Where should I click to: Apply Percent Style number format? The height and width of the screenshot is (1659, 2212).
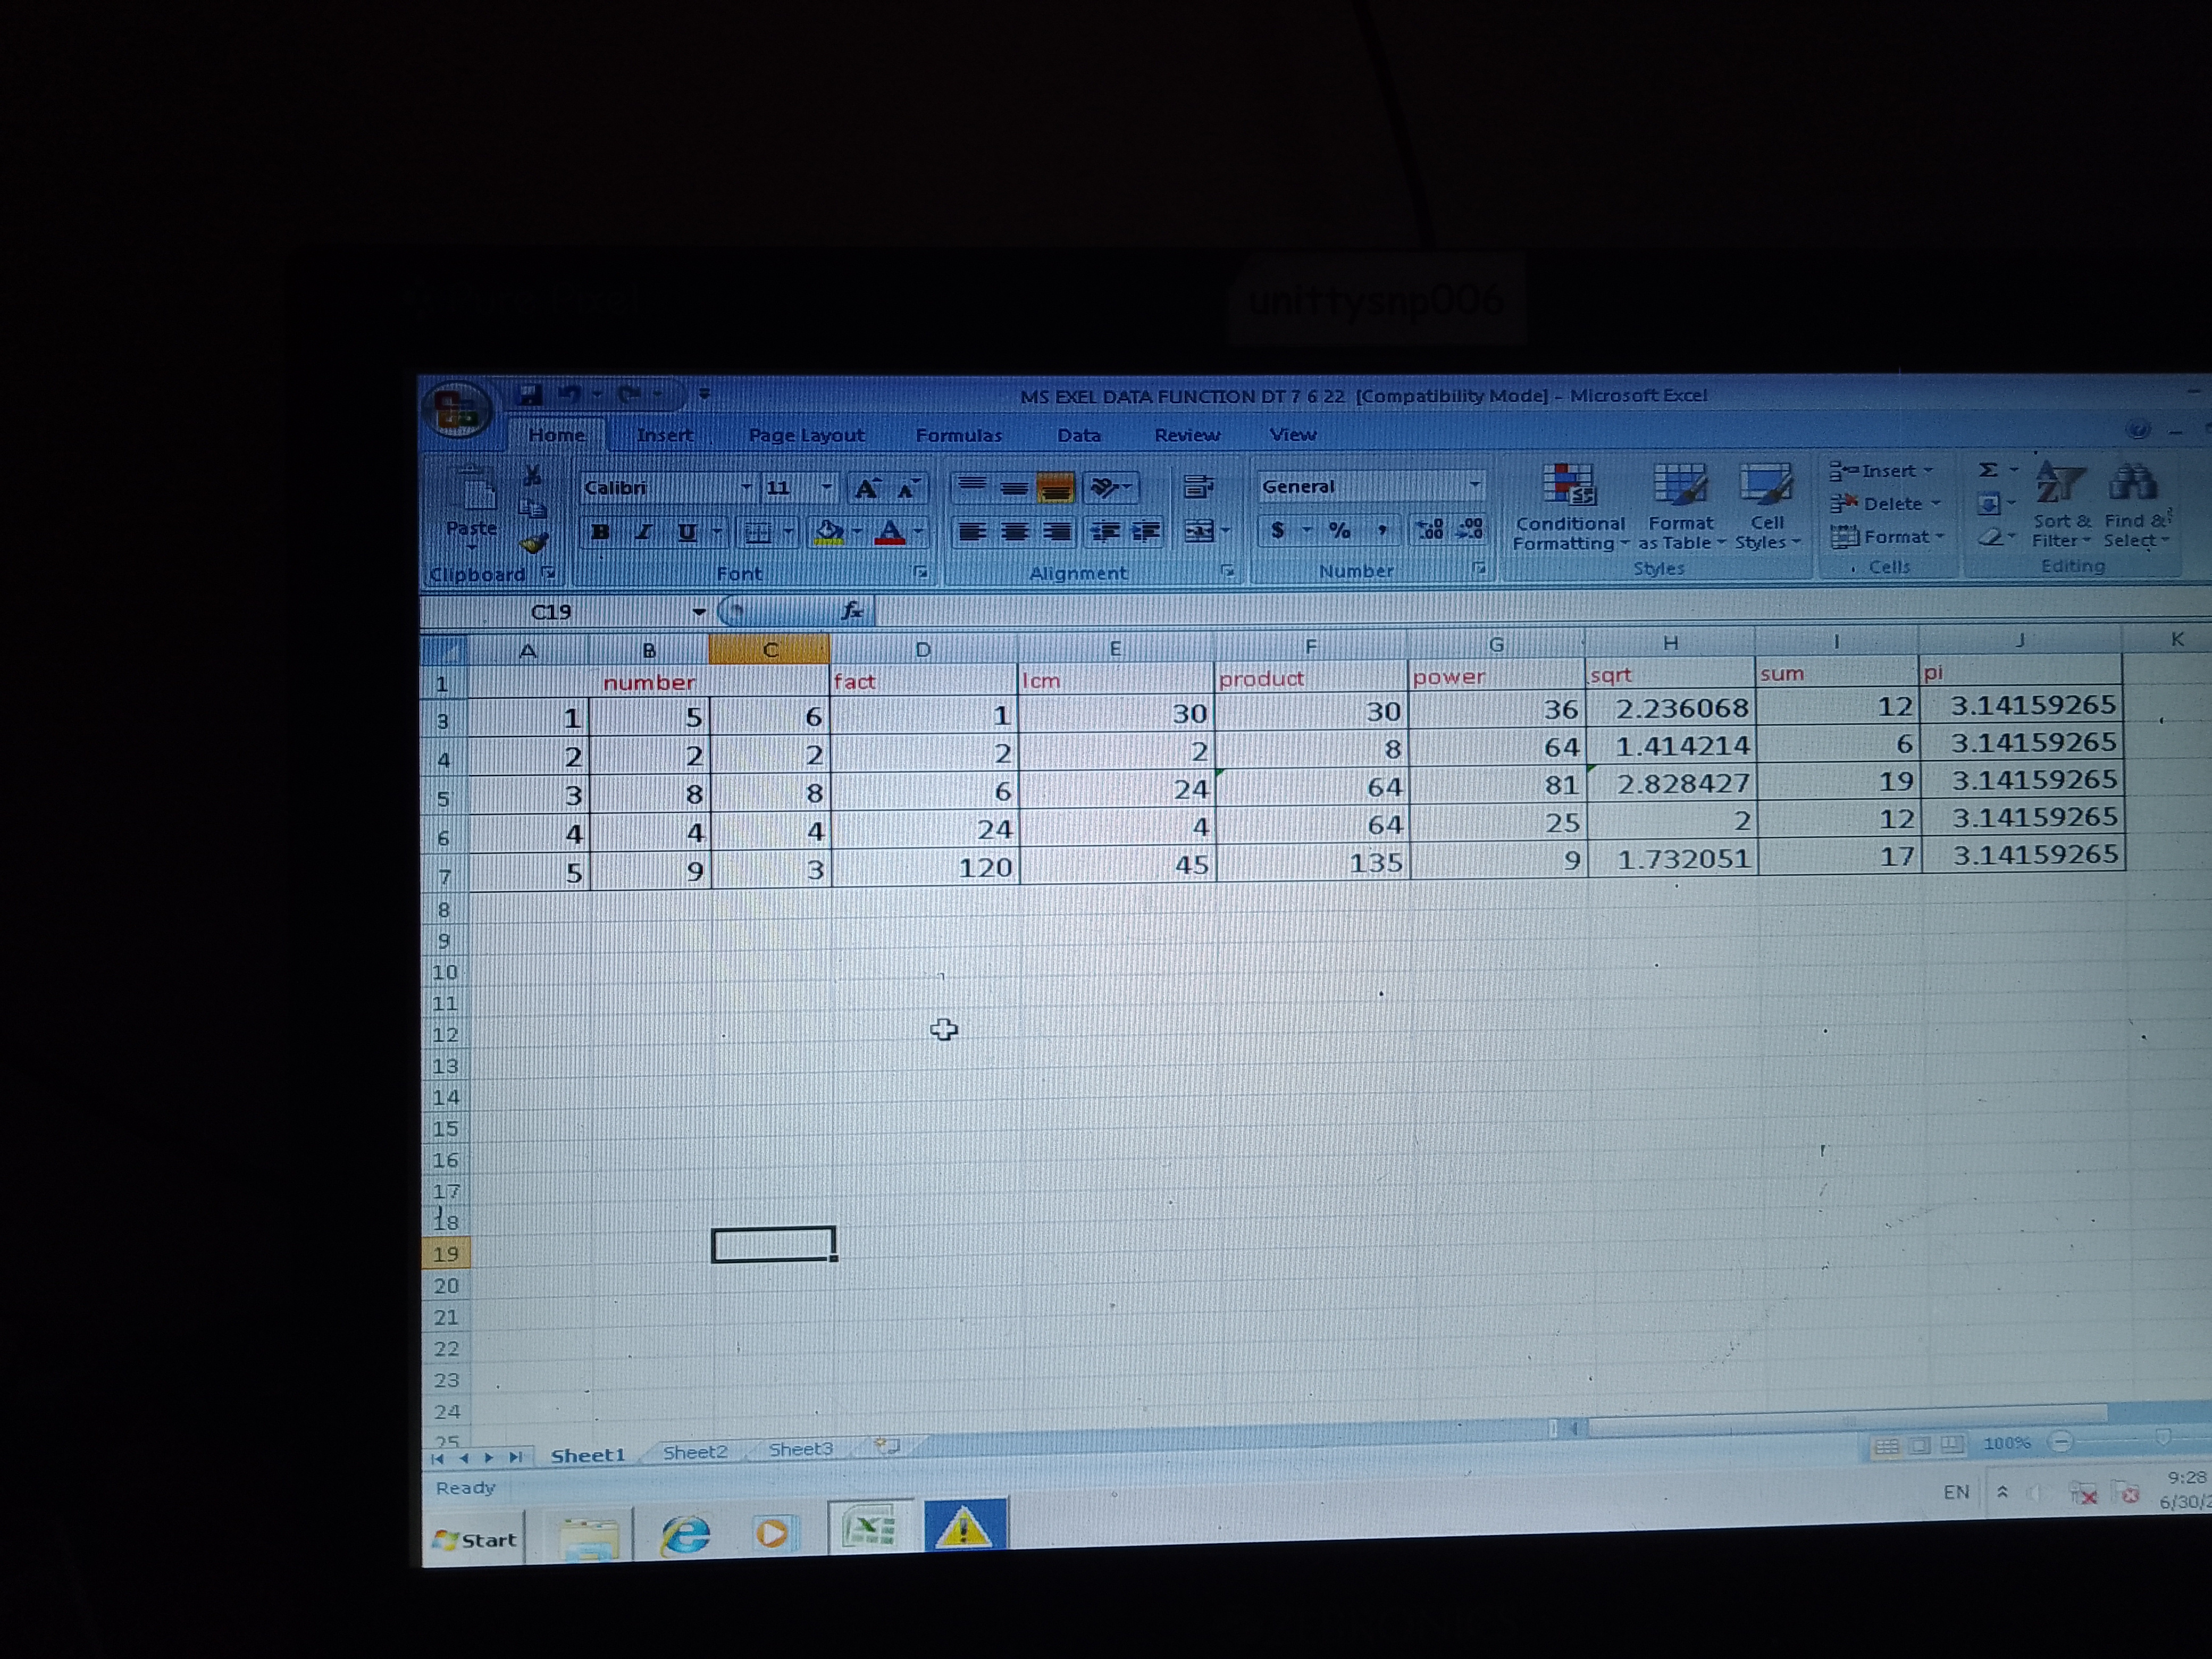tap(1339, 530)
